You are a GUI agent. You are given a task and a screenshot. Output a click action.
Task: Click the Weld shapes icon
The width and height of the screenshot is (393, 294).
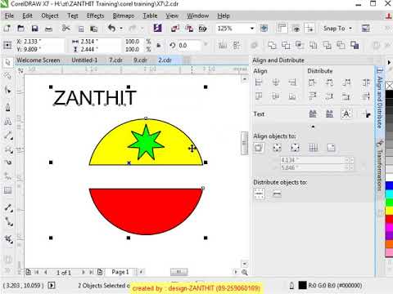tap(272, 45)
